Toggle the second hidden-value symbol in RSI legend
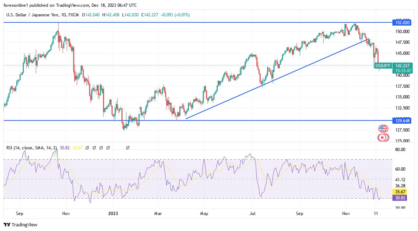418x231 pixels. 94,147
